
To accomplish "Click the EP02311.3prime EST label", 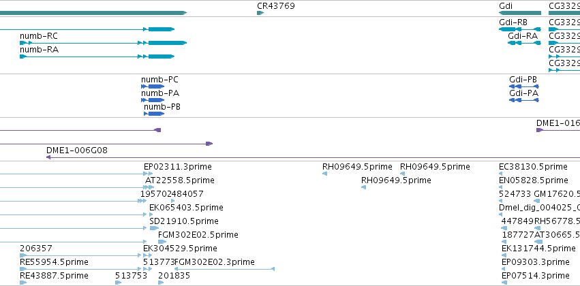I will [x=178, y=167].
